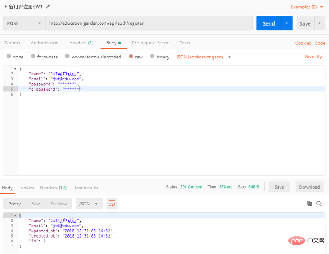Screen dimensions: 329x254
Task: Open the Test Results tab
Action: (x=86, y=188)
